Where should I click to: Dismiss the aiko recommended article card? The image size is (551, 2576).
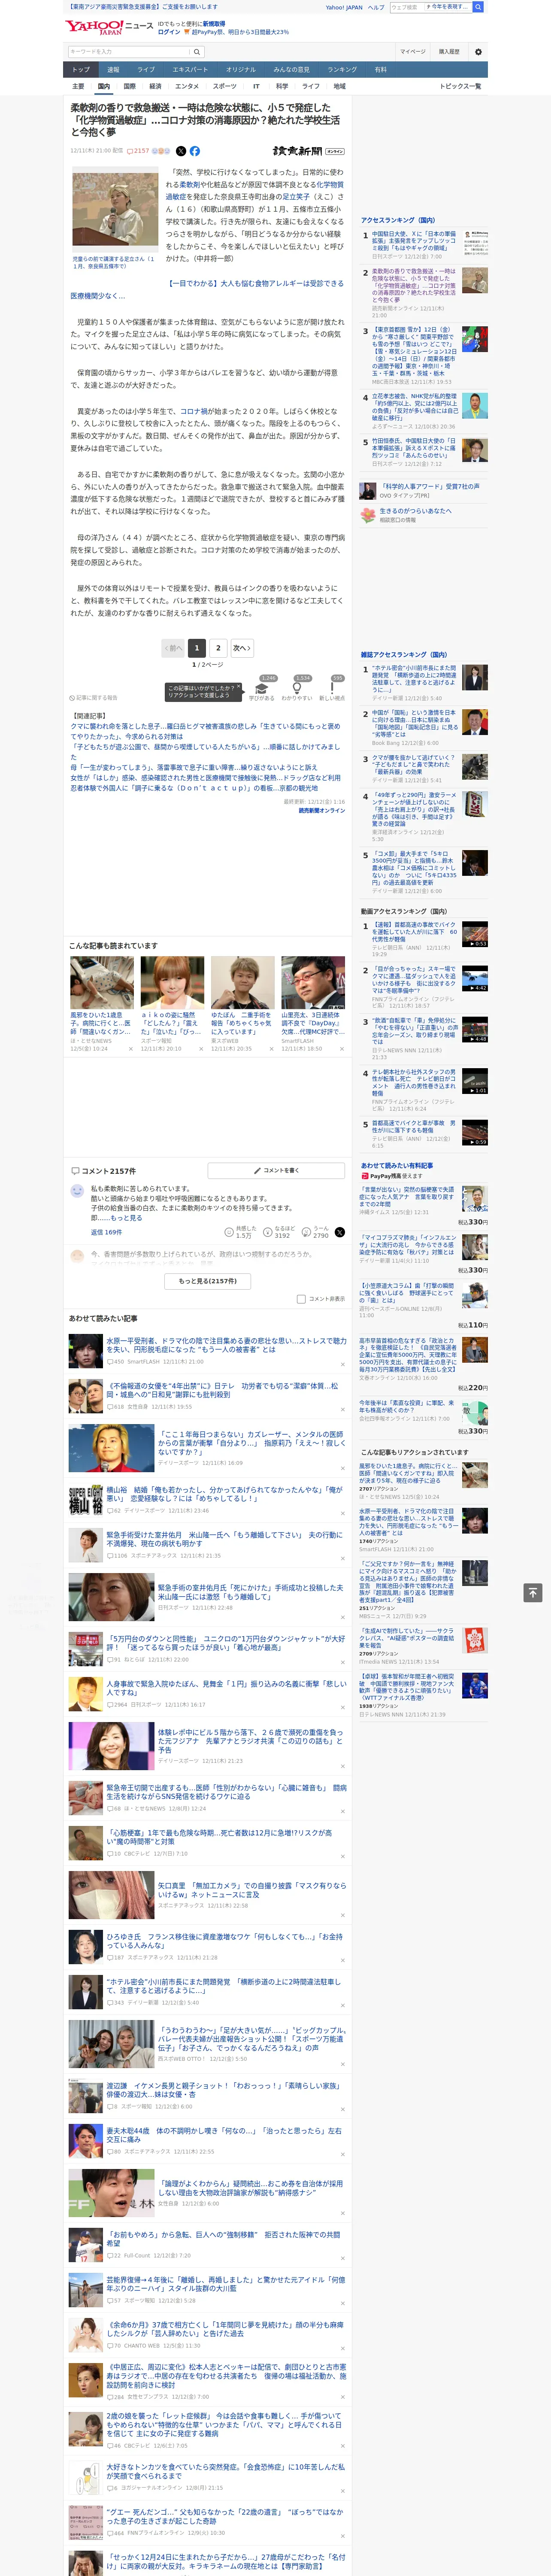point(201,1049)
